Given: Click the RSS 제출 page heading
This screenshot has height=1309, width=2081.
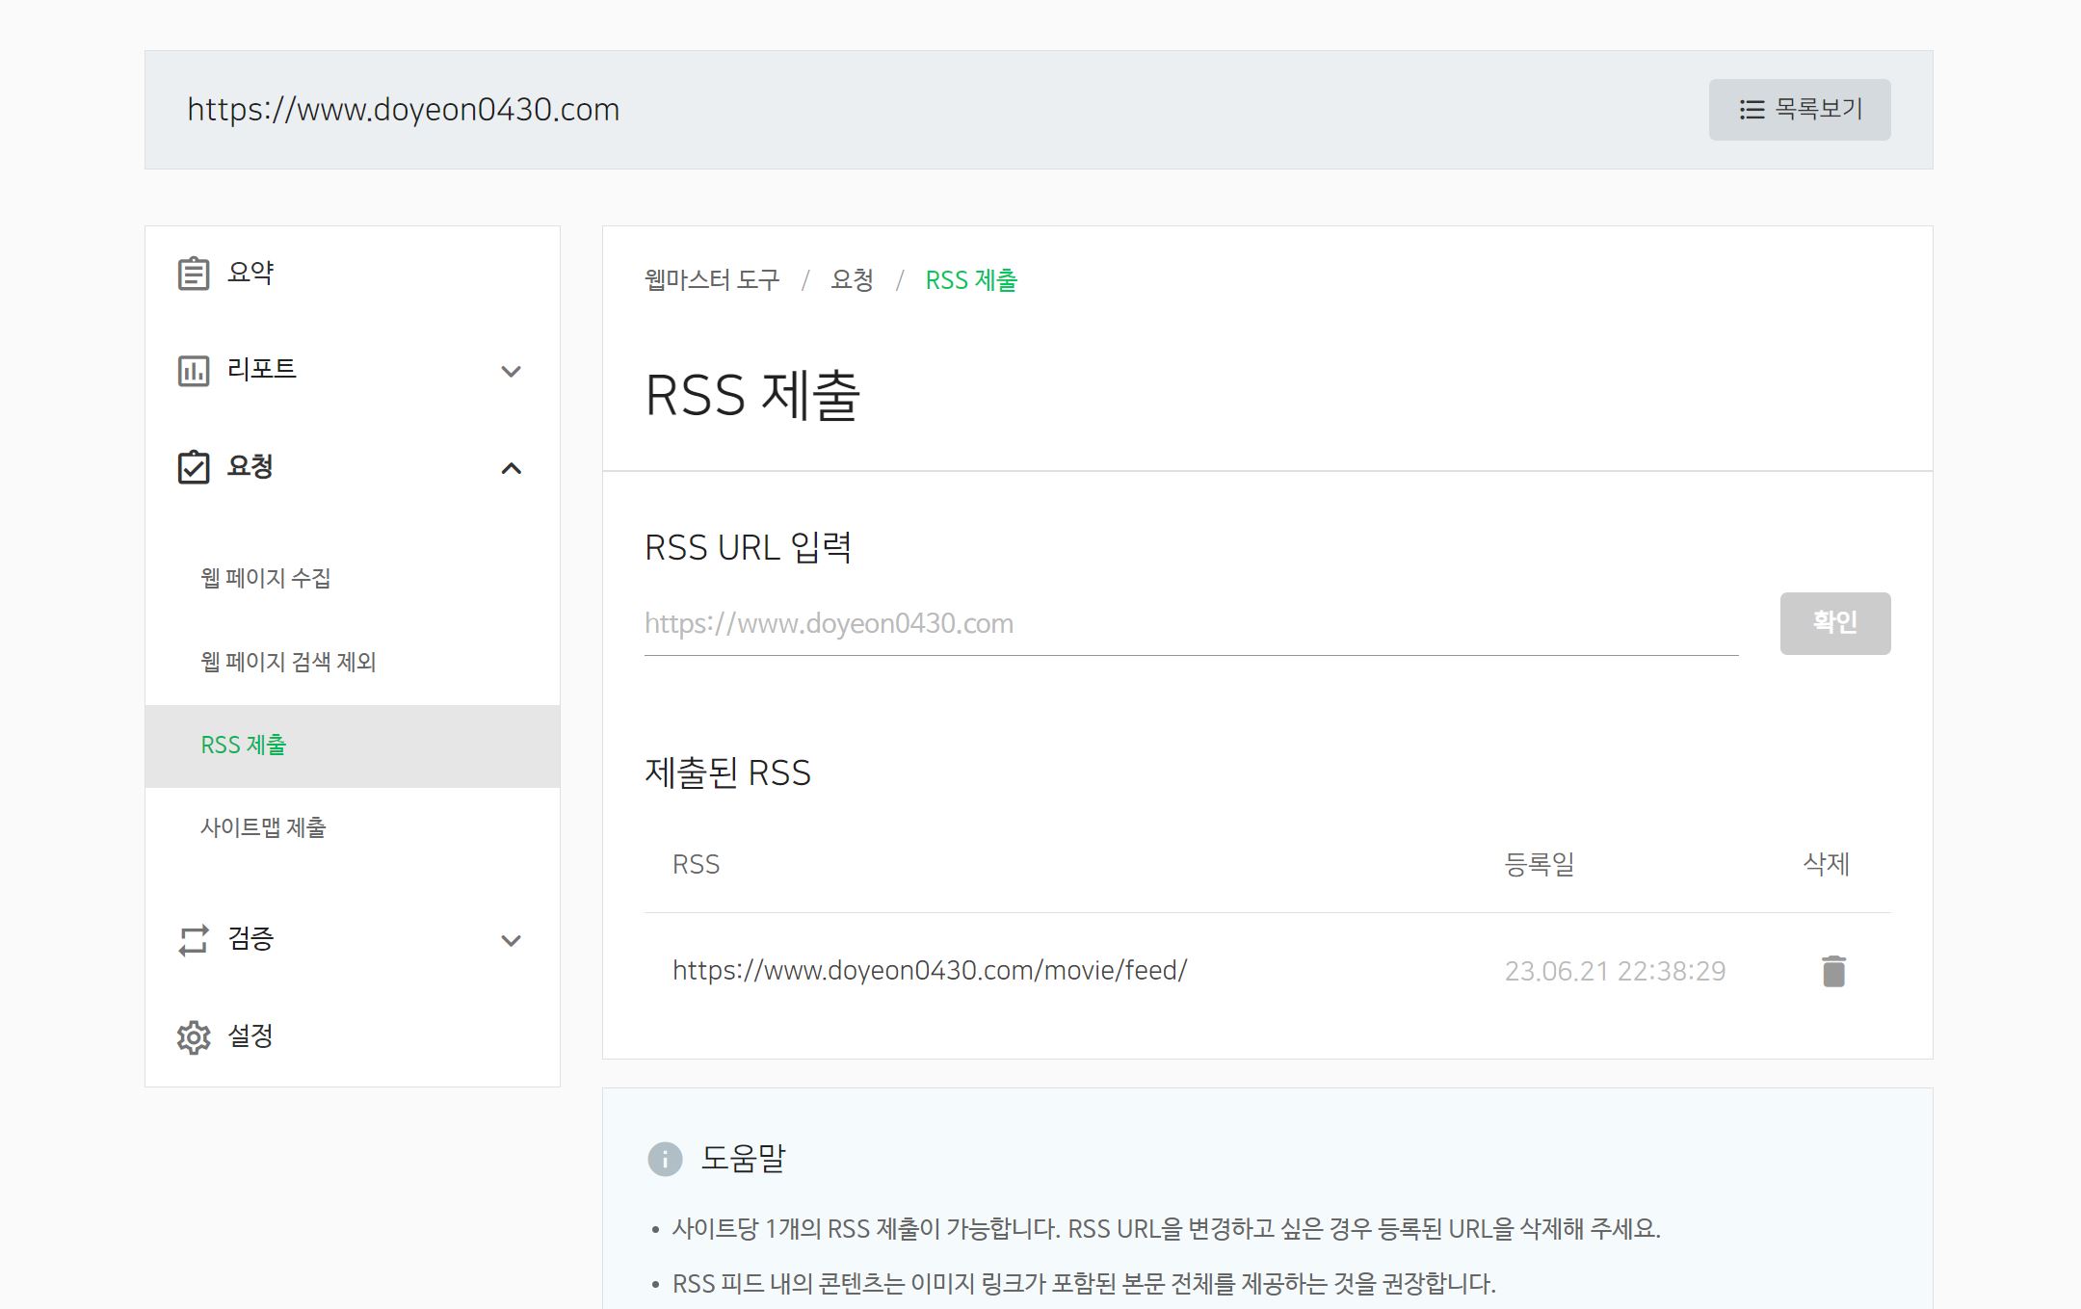Looking at the screenshot, I should tap(752, 395).
